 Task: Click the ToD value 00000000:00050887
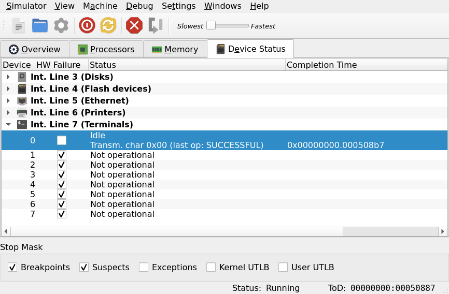tap(392, 288)
